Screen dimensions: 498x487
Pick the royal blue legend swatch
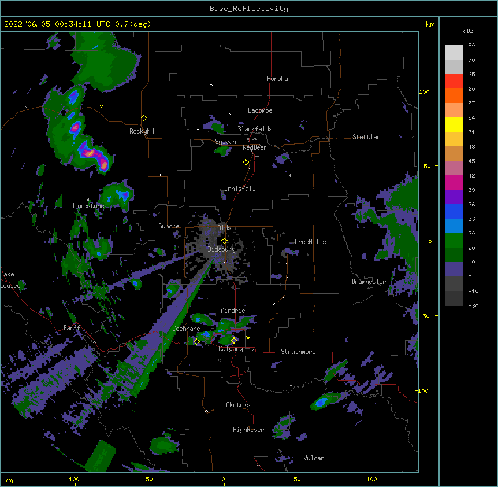(454, 211)
